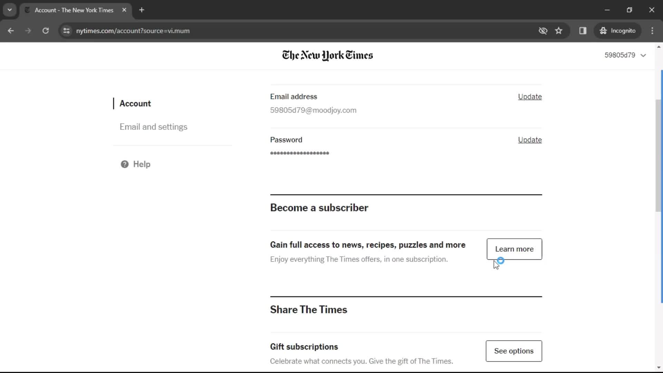Open new tab with plus button

(x=142, y=10)
